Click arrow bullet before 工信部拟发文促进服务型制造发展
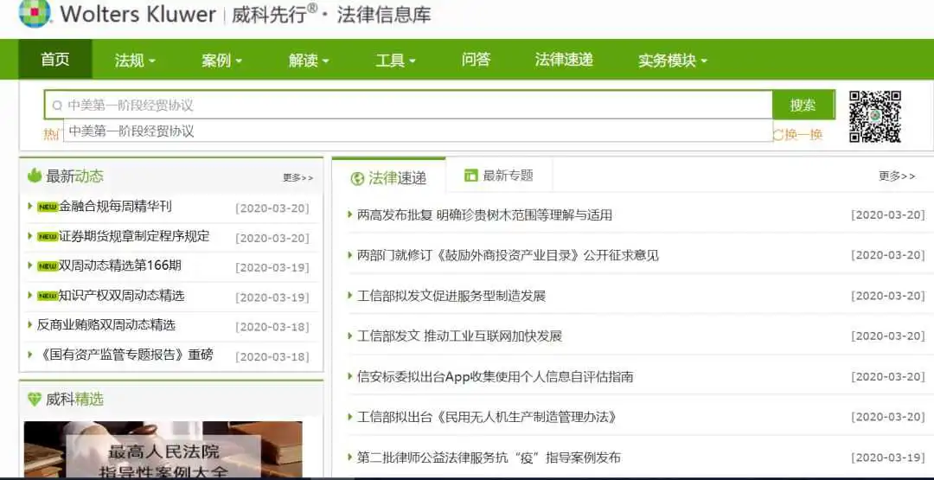 coord(350,296)
